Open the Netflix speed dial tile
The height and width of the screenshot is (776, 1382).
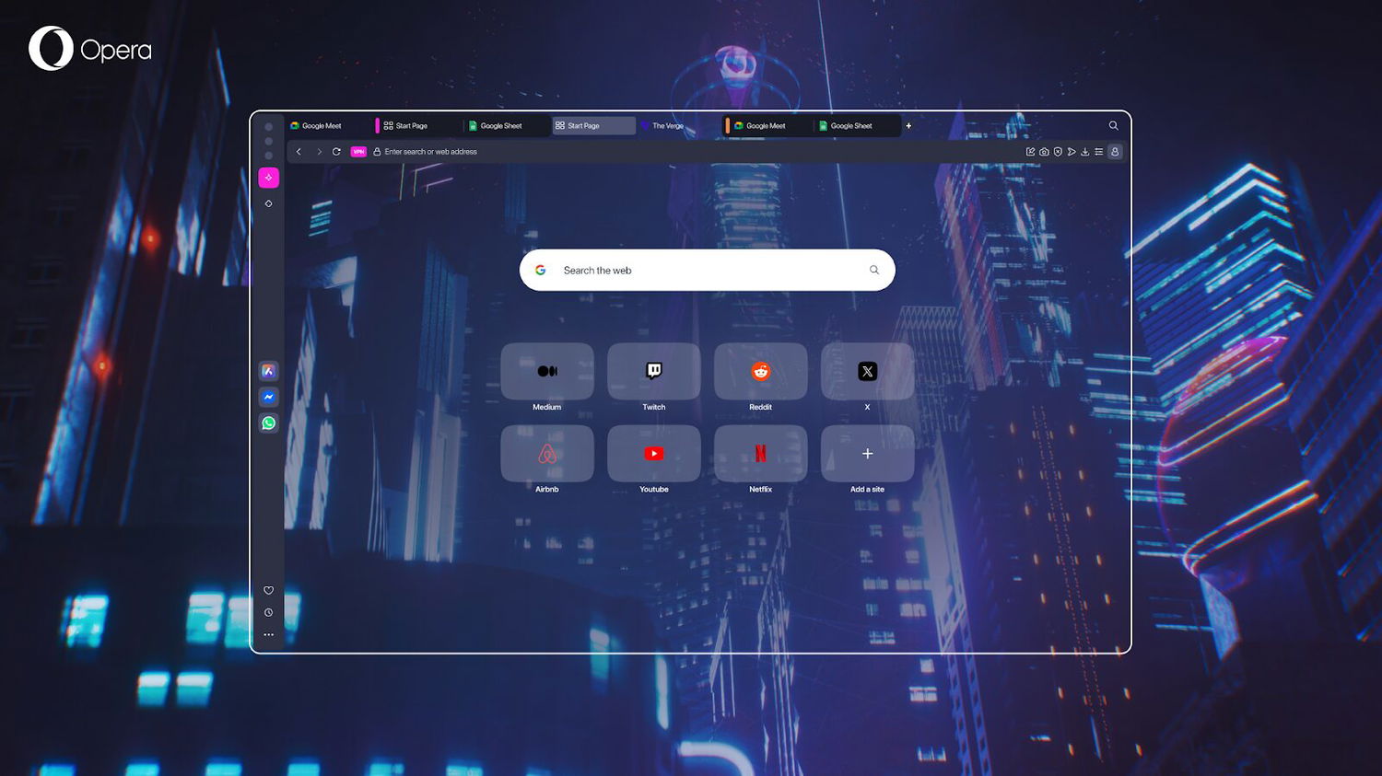click(x=761, y=454)
